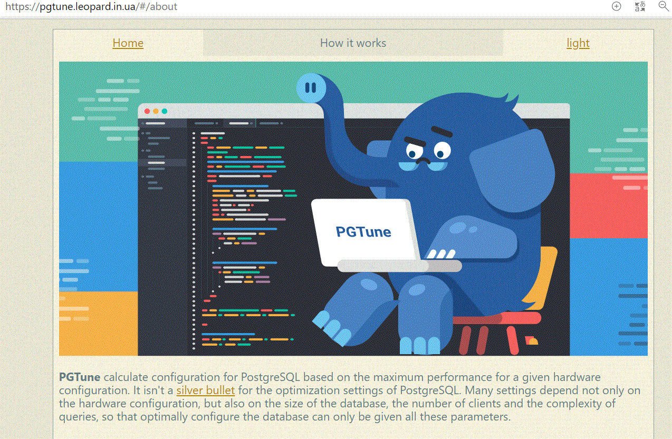Open the Home link in navigation
The height and width of the screenshot is (439, 672).
(x=128, y=43)
